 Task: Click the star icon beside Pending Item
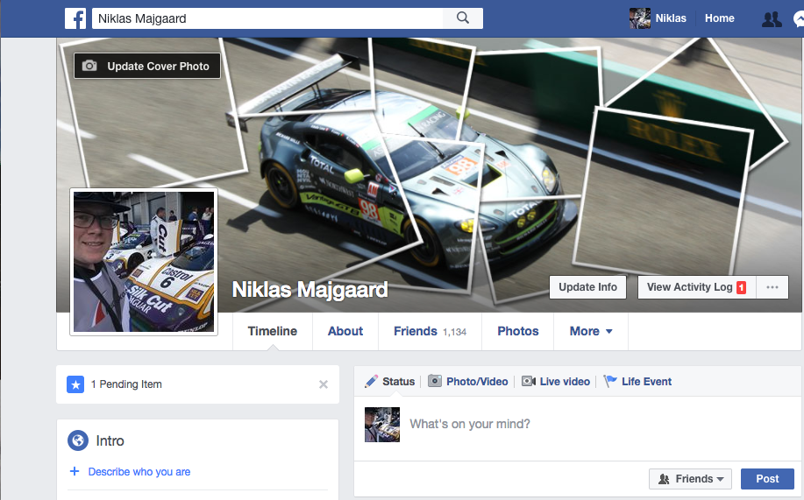(x=76, y=384)
